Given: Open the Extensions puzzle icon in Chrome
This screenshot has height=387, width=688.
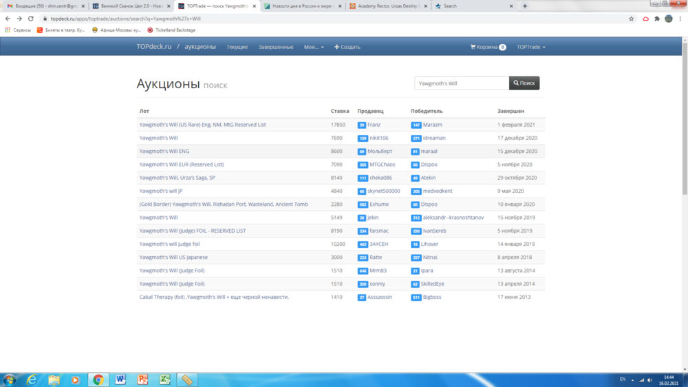Looking at the screenshot, I should pyautogui.click(x=657, y=19).
